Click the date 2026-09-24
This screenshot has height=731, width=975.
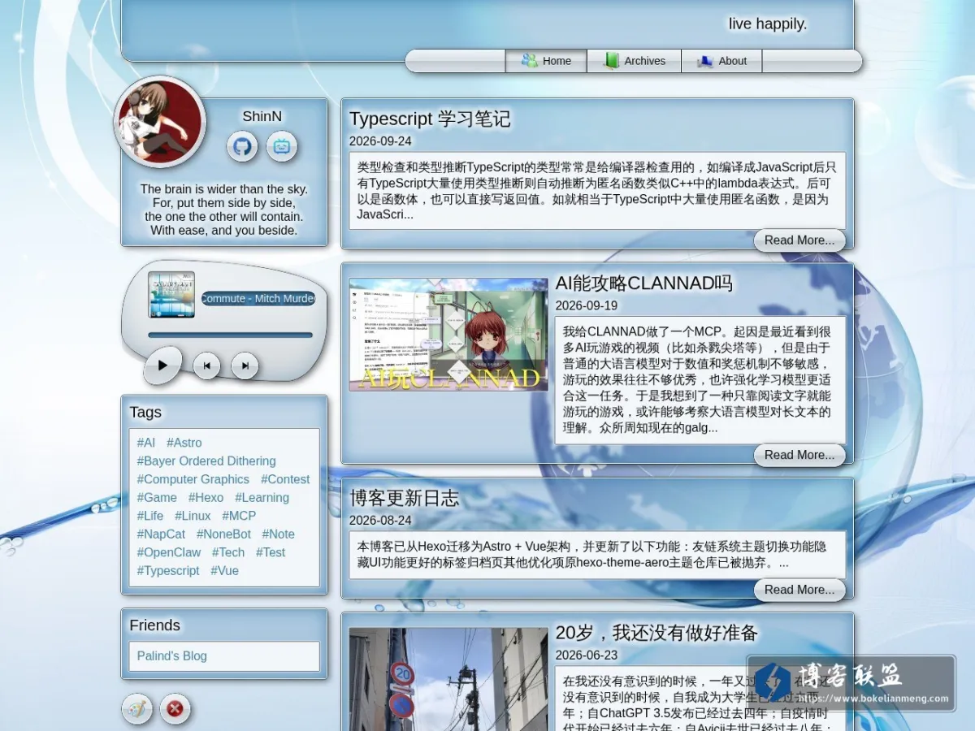[x=380, y=141]
